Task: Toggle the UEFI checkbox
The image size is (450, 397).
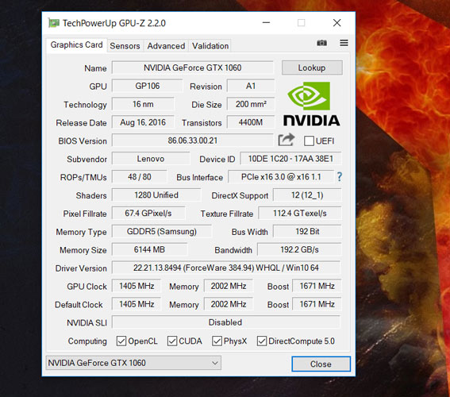Action: coord(309,141)
